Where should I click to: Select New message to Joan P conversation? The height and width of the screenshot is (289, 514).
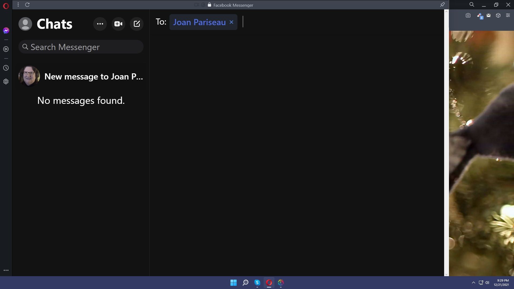coord(81,77)
